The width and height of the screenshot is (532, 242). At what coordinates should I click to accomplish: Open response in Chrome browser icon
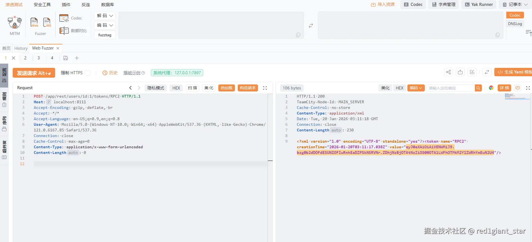[491, 88]
